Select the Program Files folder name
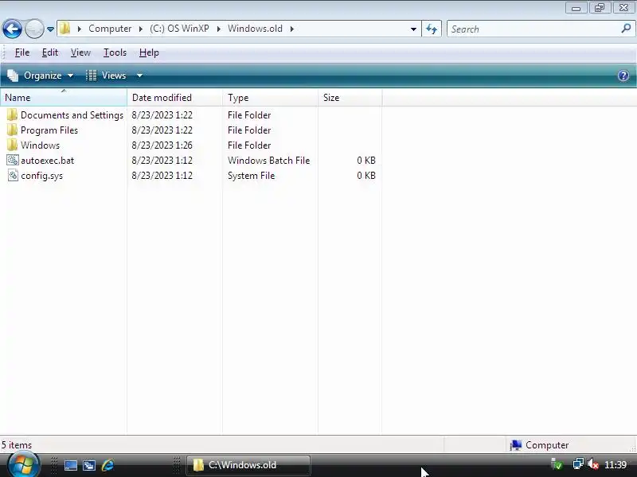The image size is (637, 477). click(49, 130)
